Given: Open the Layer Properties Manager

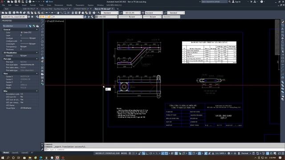Looking at the screenshot, I should pyautogui.click(x=37, y=17).
